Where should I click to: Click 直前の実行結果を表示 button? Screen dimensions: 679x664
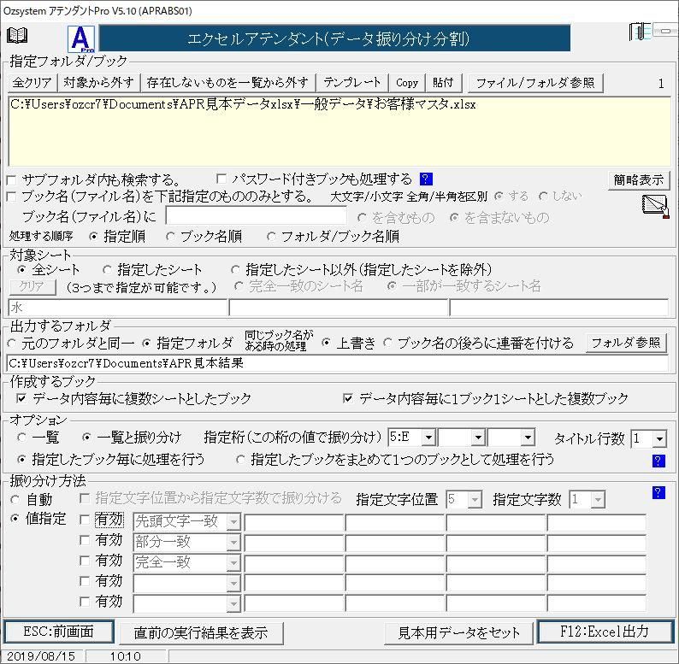coord(201,633)
